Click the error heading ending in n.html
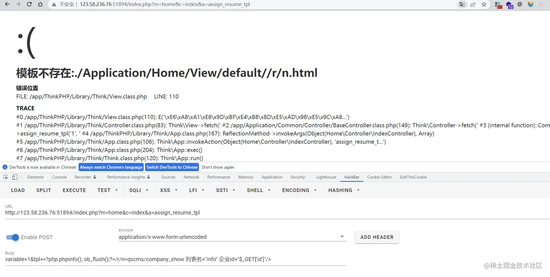This screenshot has width=550, height=277. click(x=167, y=73)
